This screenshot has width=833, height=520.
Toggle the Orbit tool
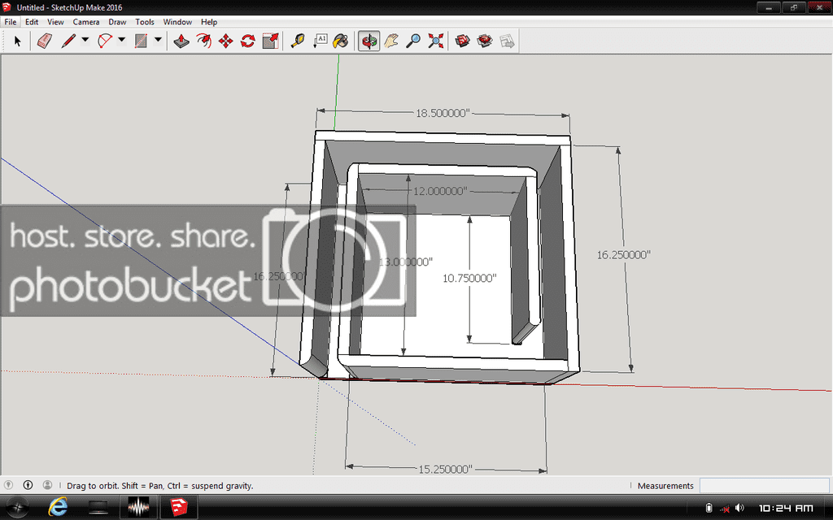click(x=369, y=41)
